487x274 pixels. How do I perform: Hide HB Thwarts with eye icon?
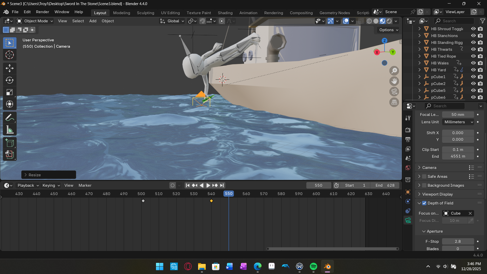(473, 49)
